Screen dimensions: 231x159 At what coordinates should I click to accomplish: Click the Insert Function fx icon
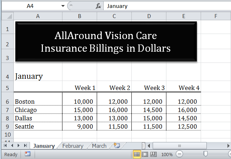(98, 6)
